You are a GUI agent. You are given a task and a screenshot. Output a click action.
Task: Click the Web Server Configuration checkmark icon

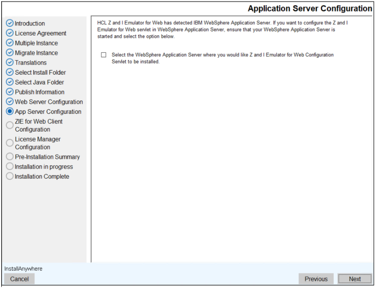(x=9, y=102)
